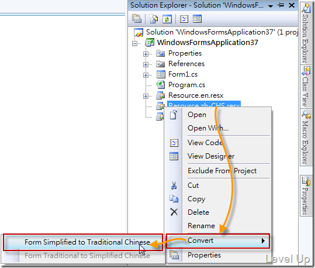Choose Open With... from the context menu
315x268 pixels.
pyautogui.click(x=218, y=128)
